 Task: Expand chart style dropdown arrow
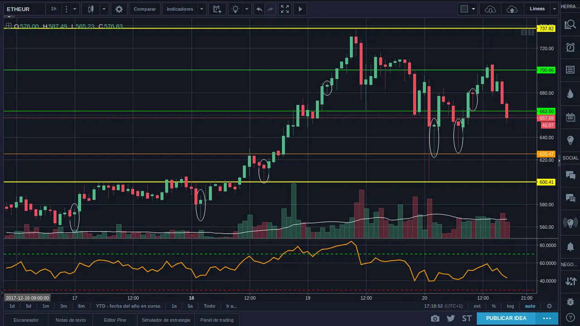tap(104, 9)
